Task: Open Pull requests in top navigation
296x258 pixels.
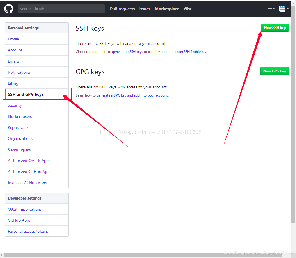Action: coord(122,9)
